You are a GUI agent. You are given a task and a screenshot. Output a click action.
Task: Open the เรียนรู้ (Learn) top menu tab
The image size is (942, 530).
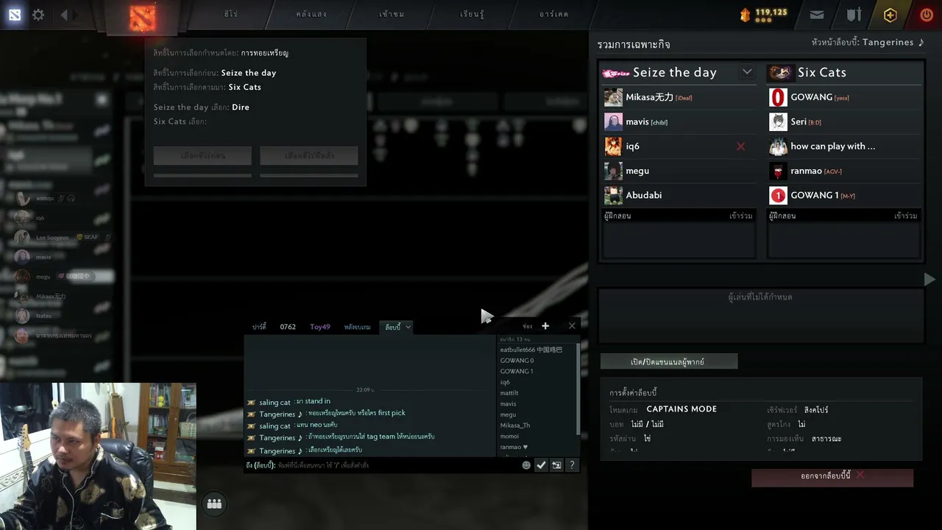tap(472, 14)
